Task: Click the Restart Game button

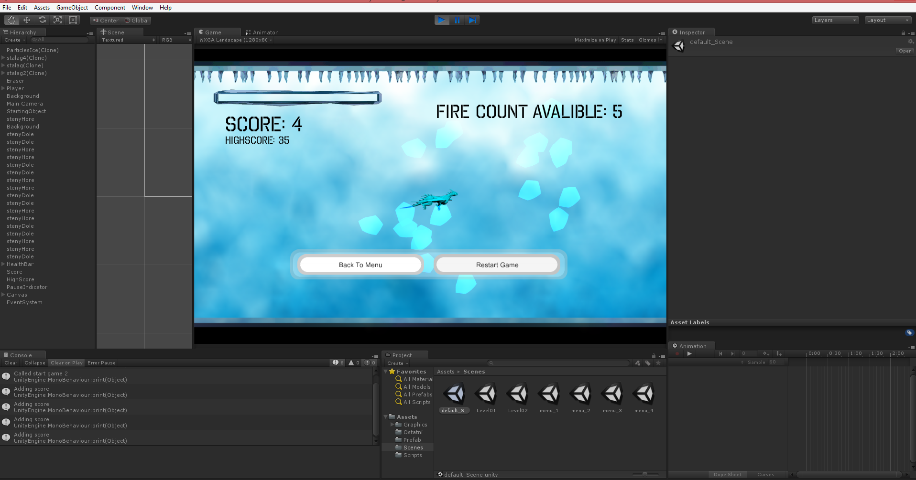Action: 497,265
